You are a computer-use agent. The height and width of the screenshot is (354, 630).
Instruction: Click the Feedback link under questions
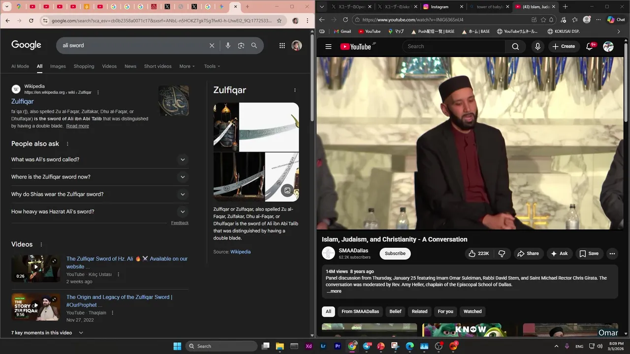pos(180,223)
